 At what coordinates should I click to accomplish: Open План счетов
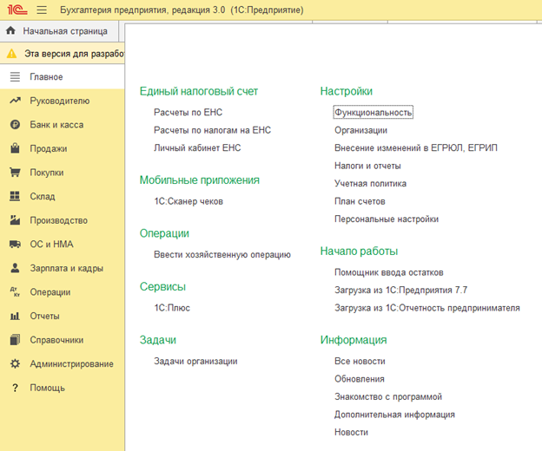click(x=360, y=201)
